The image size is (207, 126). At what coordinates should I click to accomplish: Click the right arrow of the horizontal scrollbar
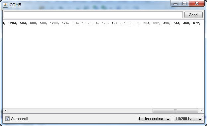[x=201, y=110]
